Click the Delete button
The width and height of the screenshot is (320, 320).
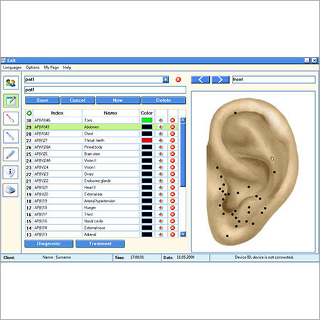(164, 100)
